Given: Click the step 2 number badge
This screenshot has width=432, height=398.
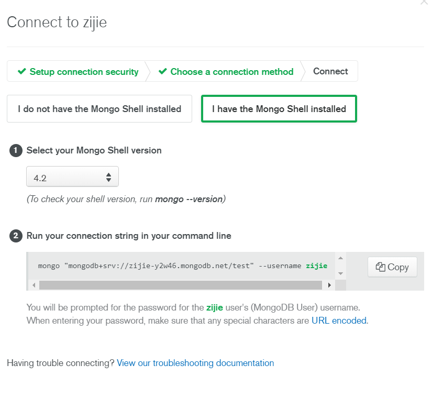Looking at the screenshot, I should (x=16, y=236).
